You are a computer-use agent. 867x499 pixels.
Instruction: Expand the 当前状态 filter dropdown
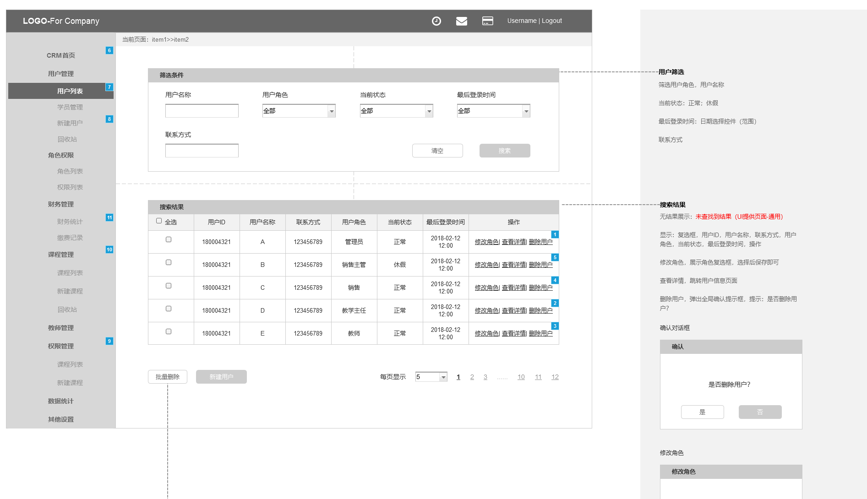[x=396, y=111]
